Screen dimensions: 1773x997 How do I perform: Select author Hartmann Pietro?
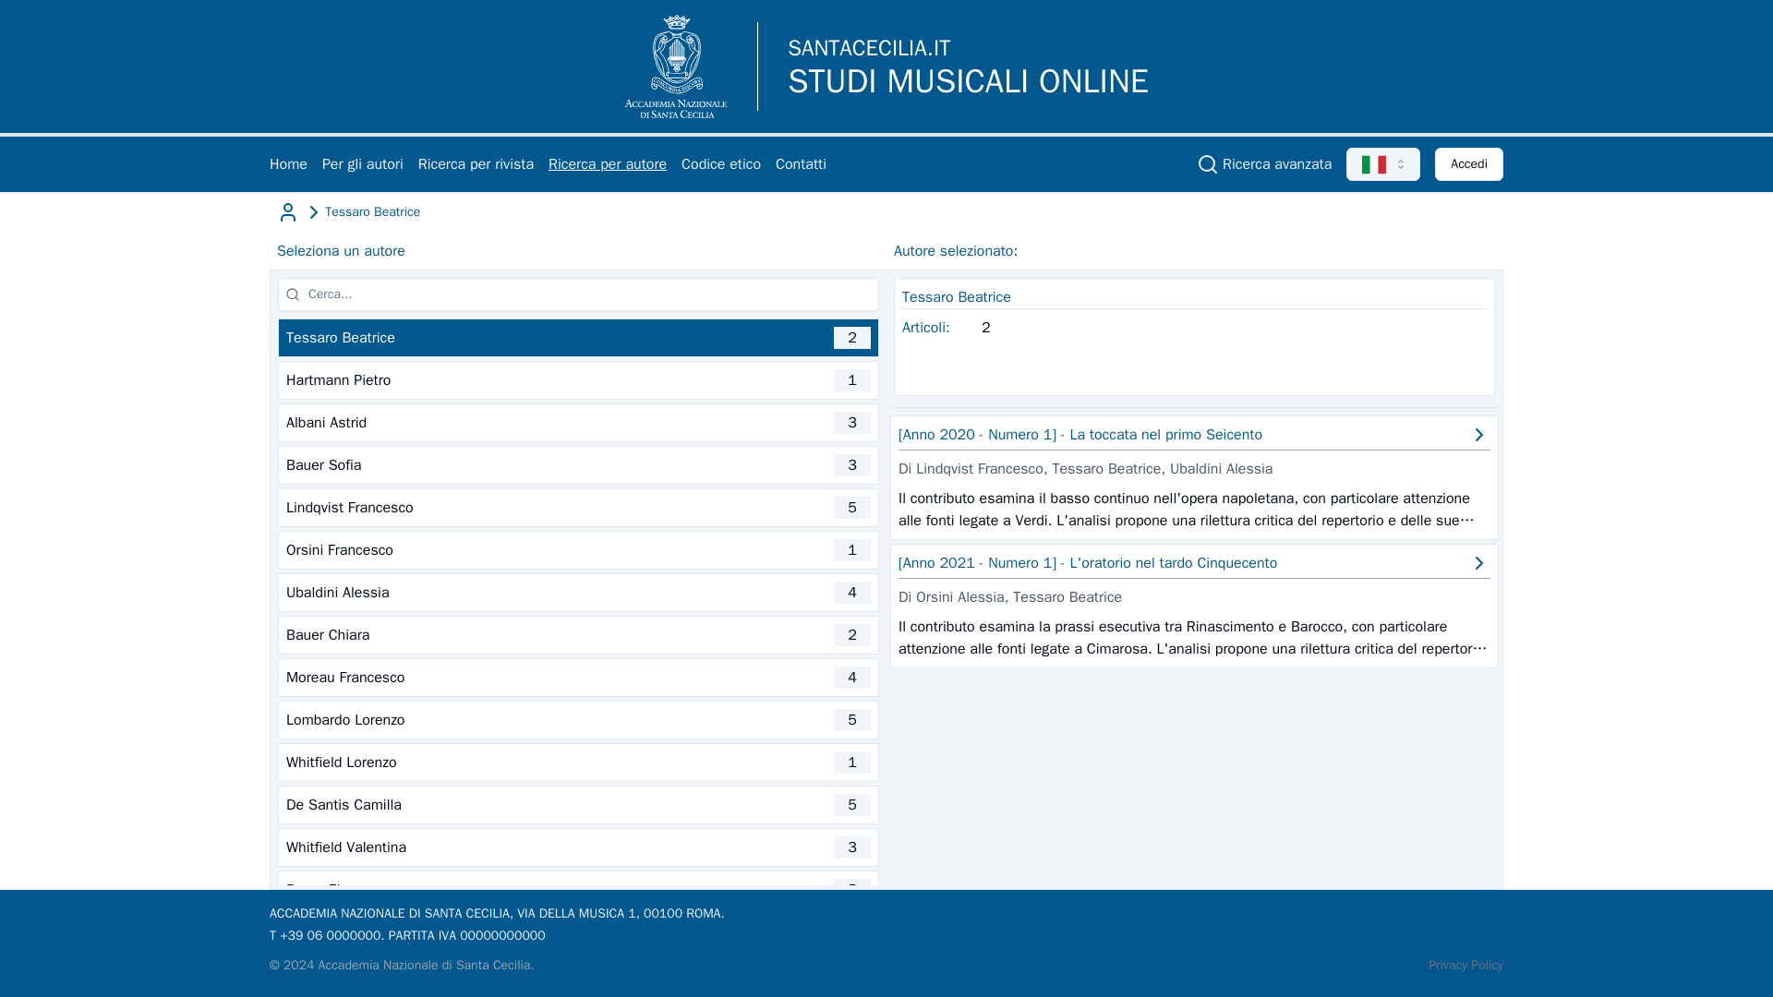coord(578,380)
